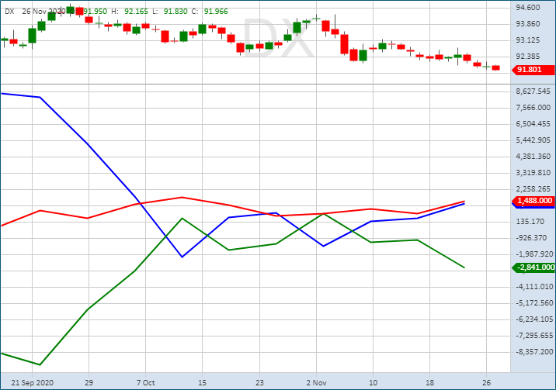
Task: Click the blue line peak at left
Action: (x=2, y=94)
